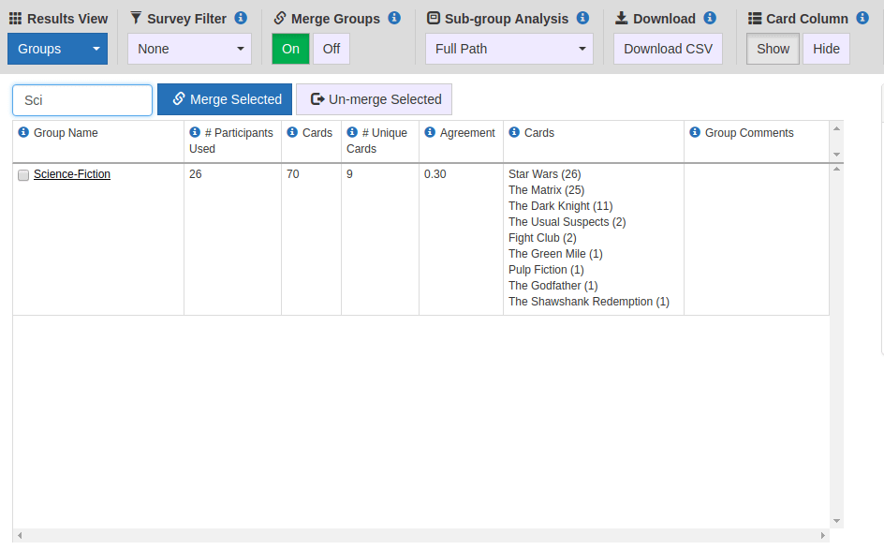
Task: Click info icon in Group Comments header
Action: coord(695,132)
